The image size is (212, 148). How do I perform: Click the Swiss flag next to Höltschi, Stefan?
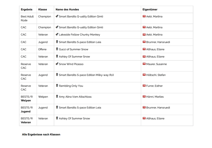(144, 75)
